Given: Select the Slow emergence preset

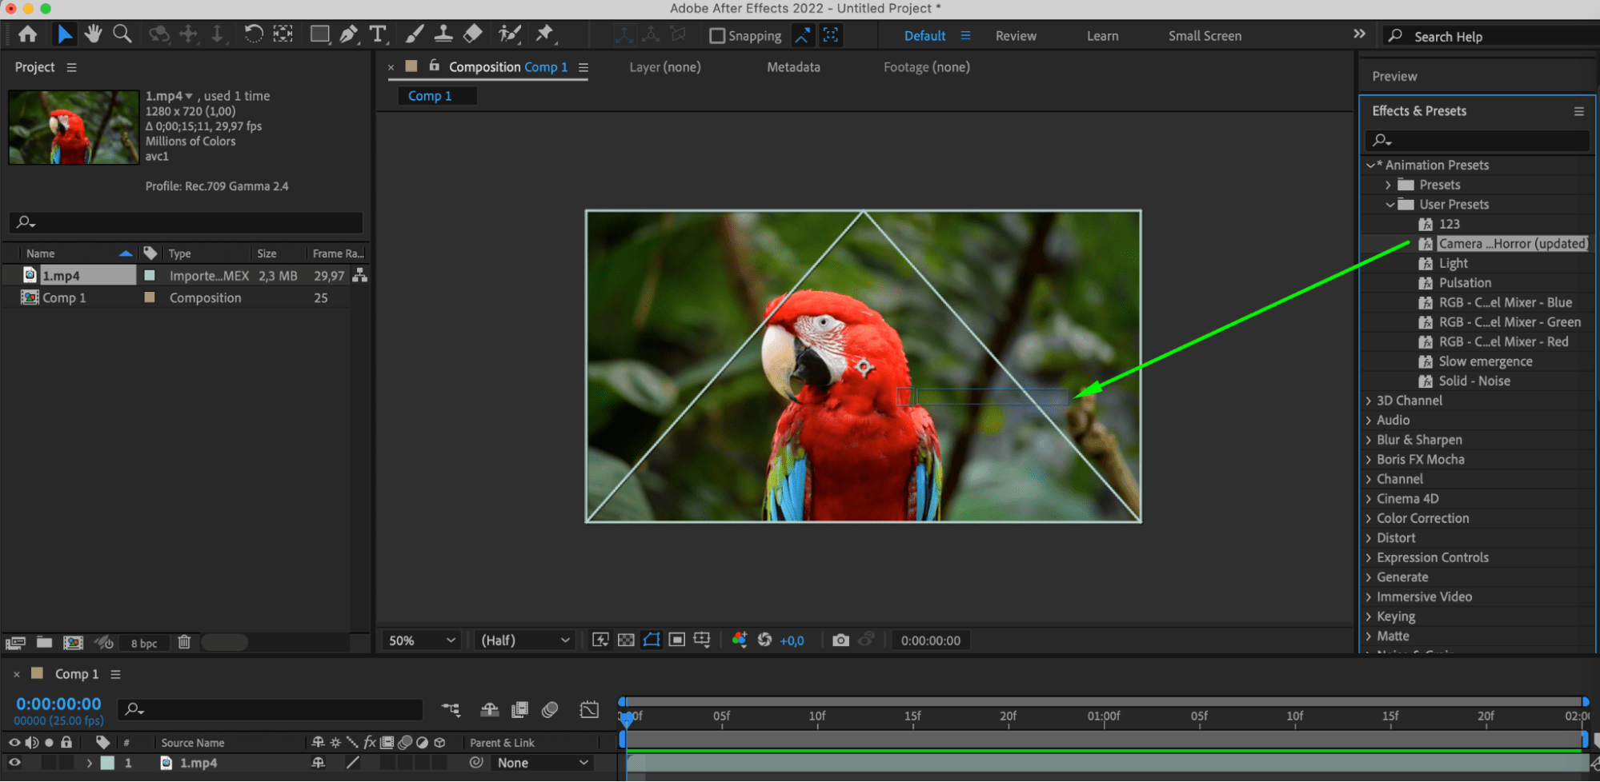Looking at the screenshot, I should [x=1485, y=361].
